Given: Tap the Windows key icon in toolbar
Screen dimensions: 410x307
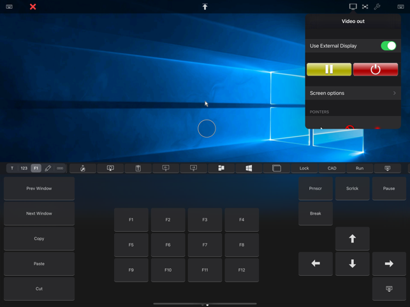Looking at the screenshot, I should 249,168.
